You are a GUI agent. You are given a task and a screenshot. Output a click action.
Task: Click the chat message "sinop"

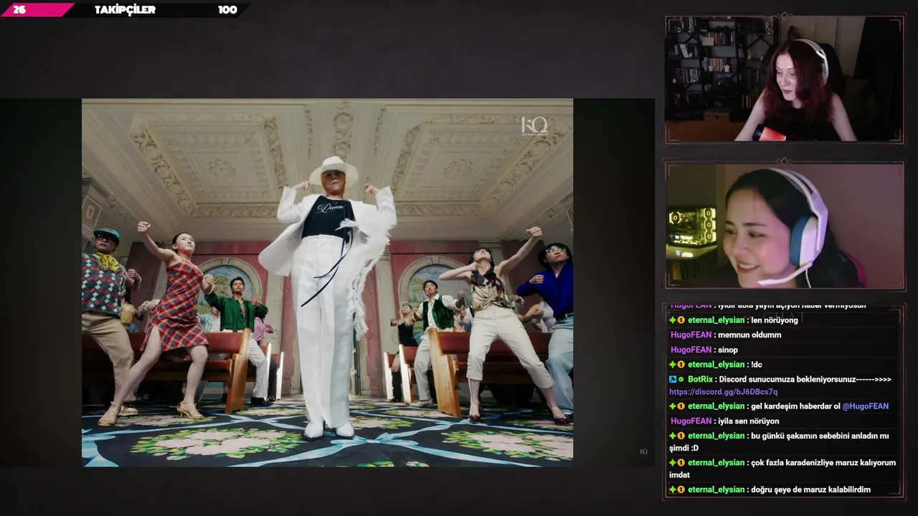[728, 350]
